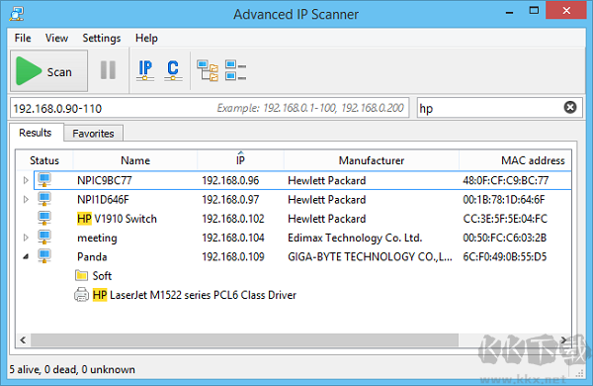This screenshot has width=593, height=386.
Task: Sort by Manufacturer column header
Action: click(x=372, y=160)
